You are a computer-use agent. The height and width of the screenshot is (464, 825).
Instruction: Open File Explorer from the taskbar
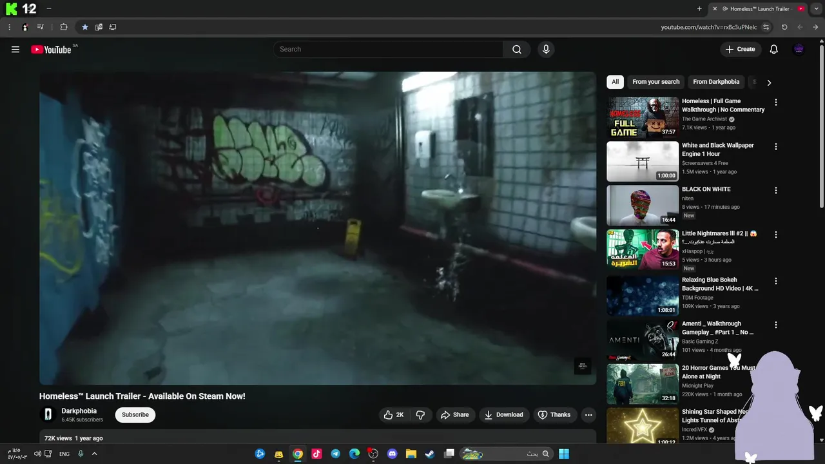(x=411, y=454)
